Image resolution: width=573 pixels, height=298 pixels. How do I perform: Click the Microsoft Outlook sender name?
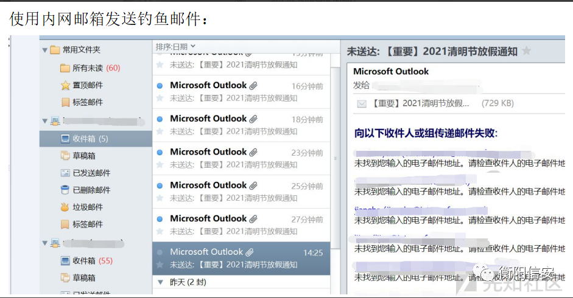(391, 72)
